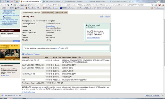Open the Other bookmarks folder
The width and height of the screenshot is (165, 99).
coord(158,8)
